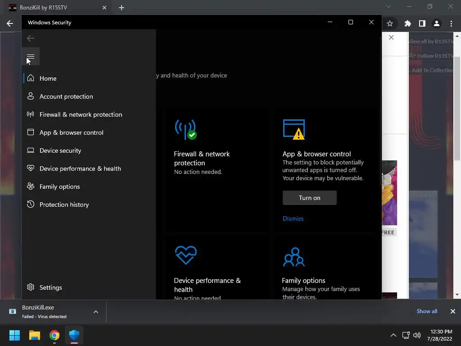Image resolution: width=461 pixels, height=346 pixels.
Task: Click the back arrow in Windows Security
Action: (x=31, y=38)
